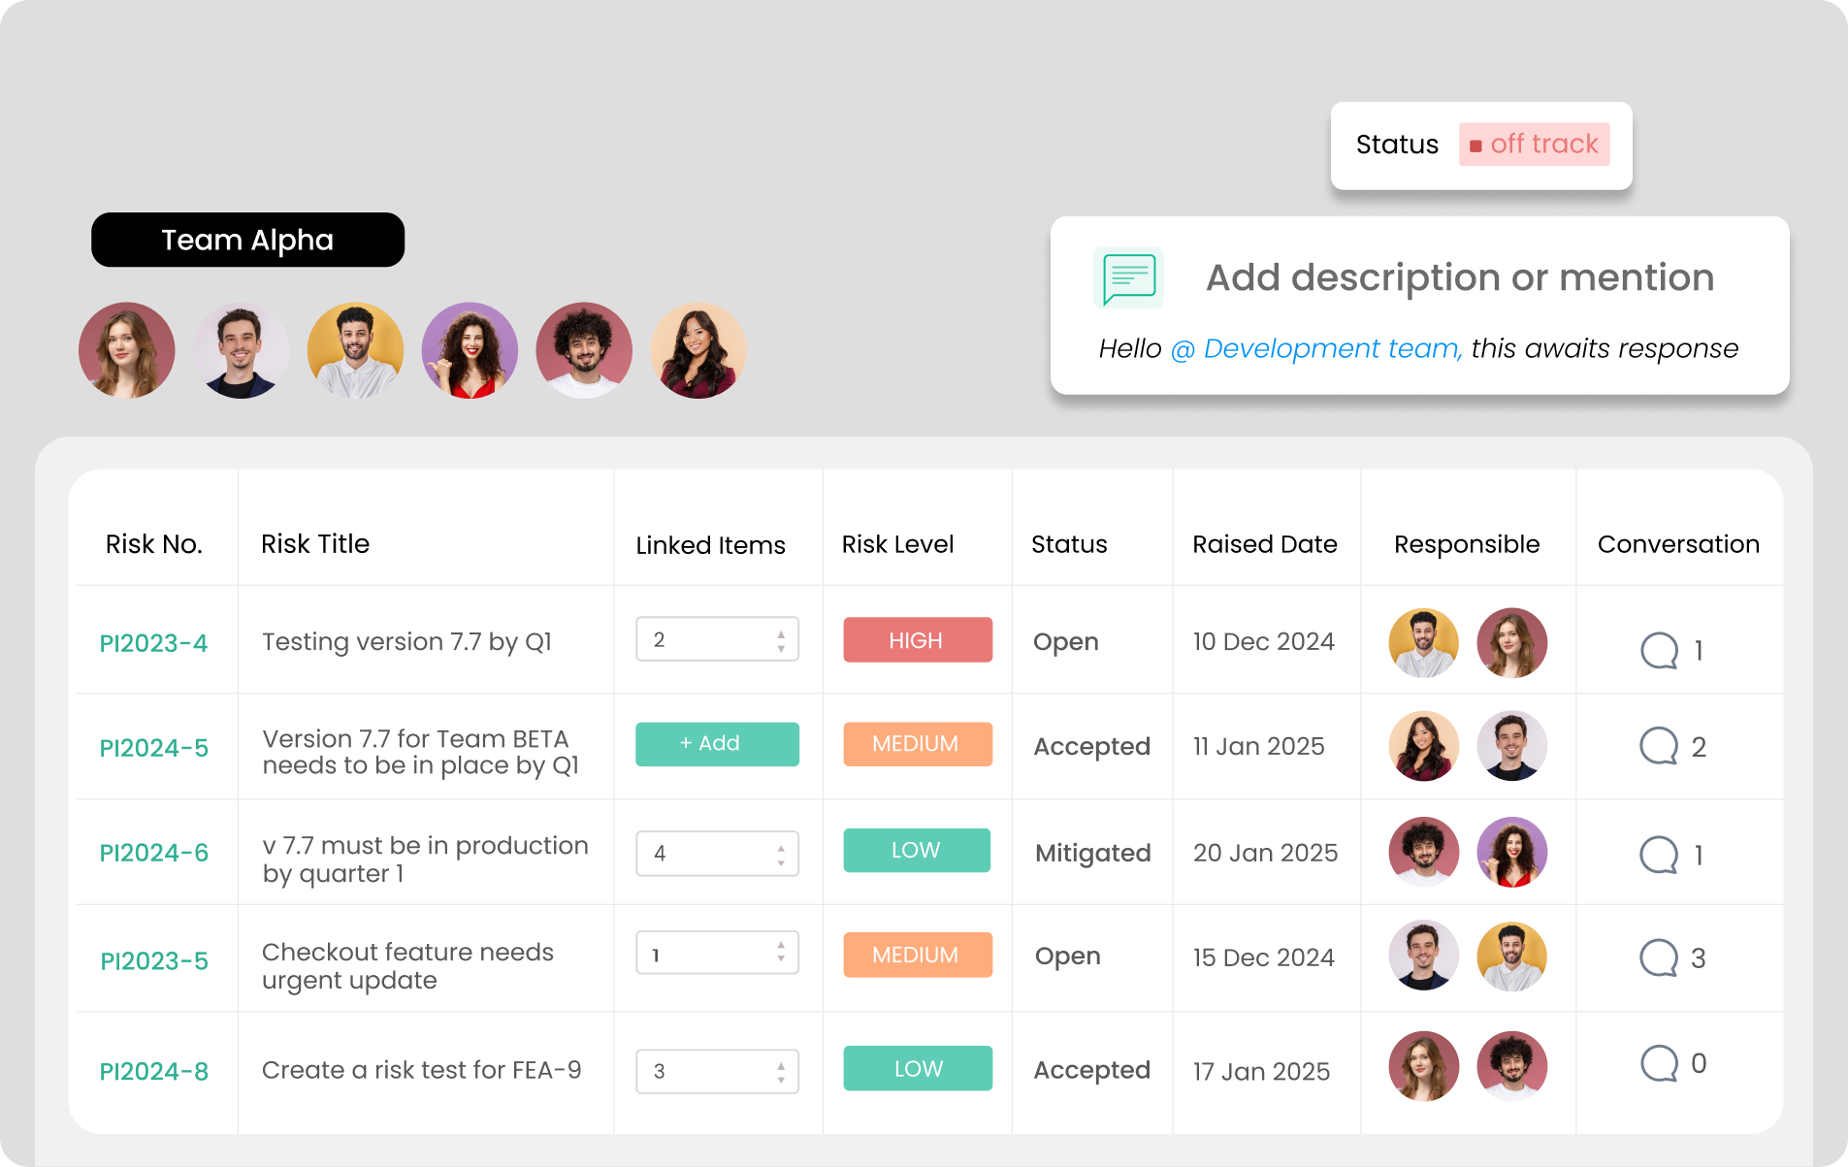Click the chat bubble for risk PI2024-6

1661,853
